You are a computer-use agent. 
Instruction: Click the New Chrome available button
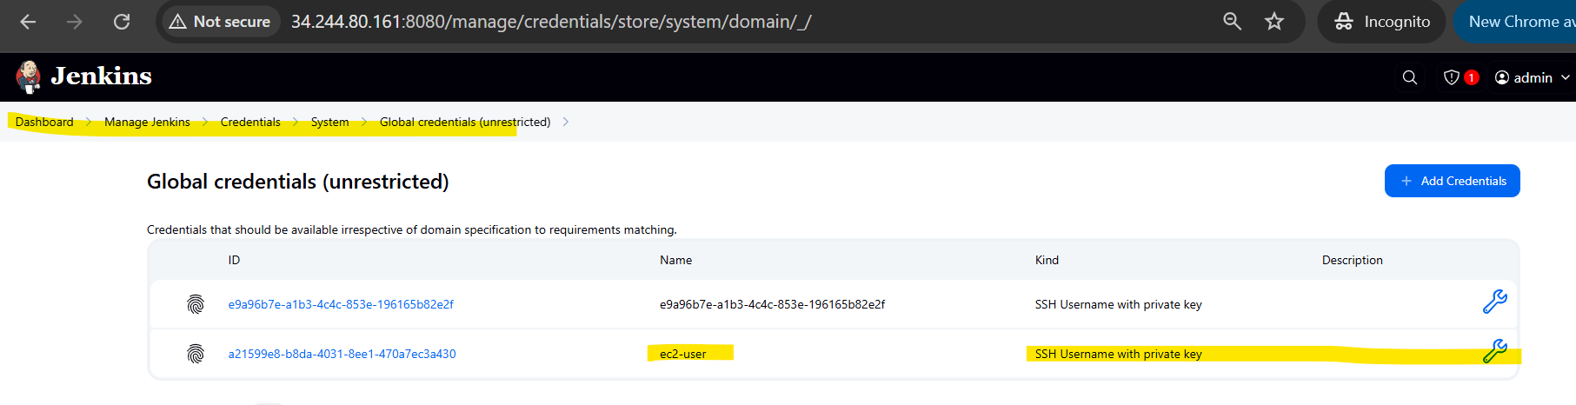(1517, 22)
